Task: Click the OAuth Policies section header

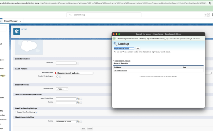Action: (21, 69)
